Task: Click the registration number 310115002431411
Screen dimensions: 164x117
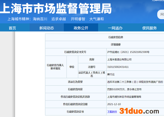Action: click(118, 67)
